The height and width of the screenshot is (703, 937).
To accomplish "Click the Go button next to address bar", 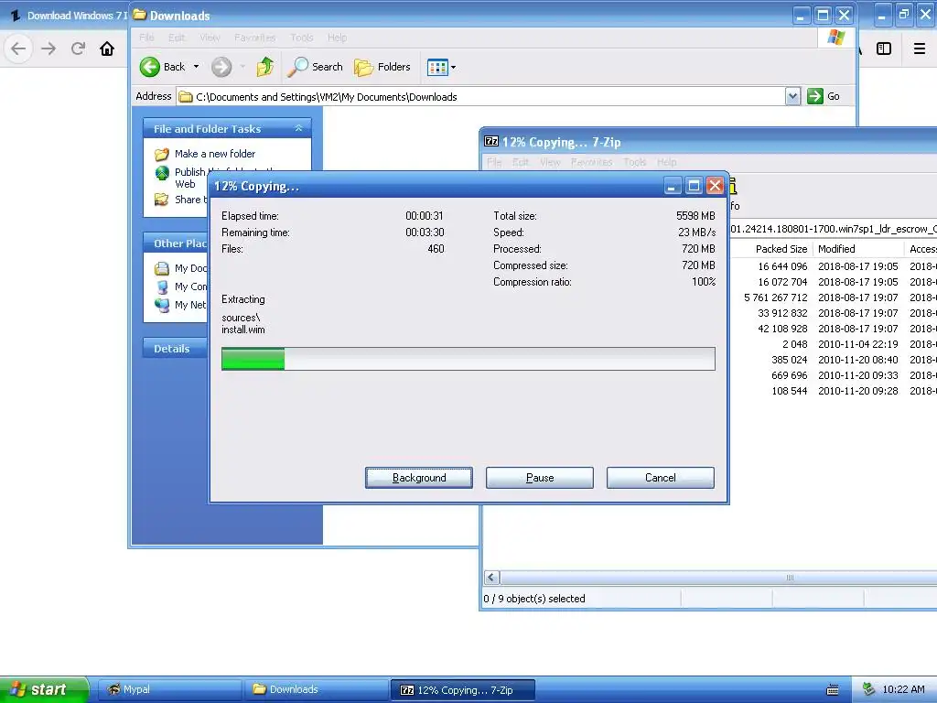I will [x=824, y=96].
